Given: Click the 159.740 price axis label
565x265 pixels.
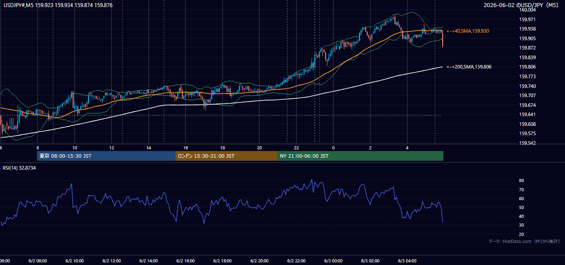Looking at the screenshot, I should tap(527, 86).
